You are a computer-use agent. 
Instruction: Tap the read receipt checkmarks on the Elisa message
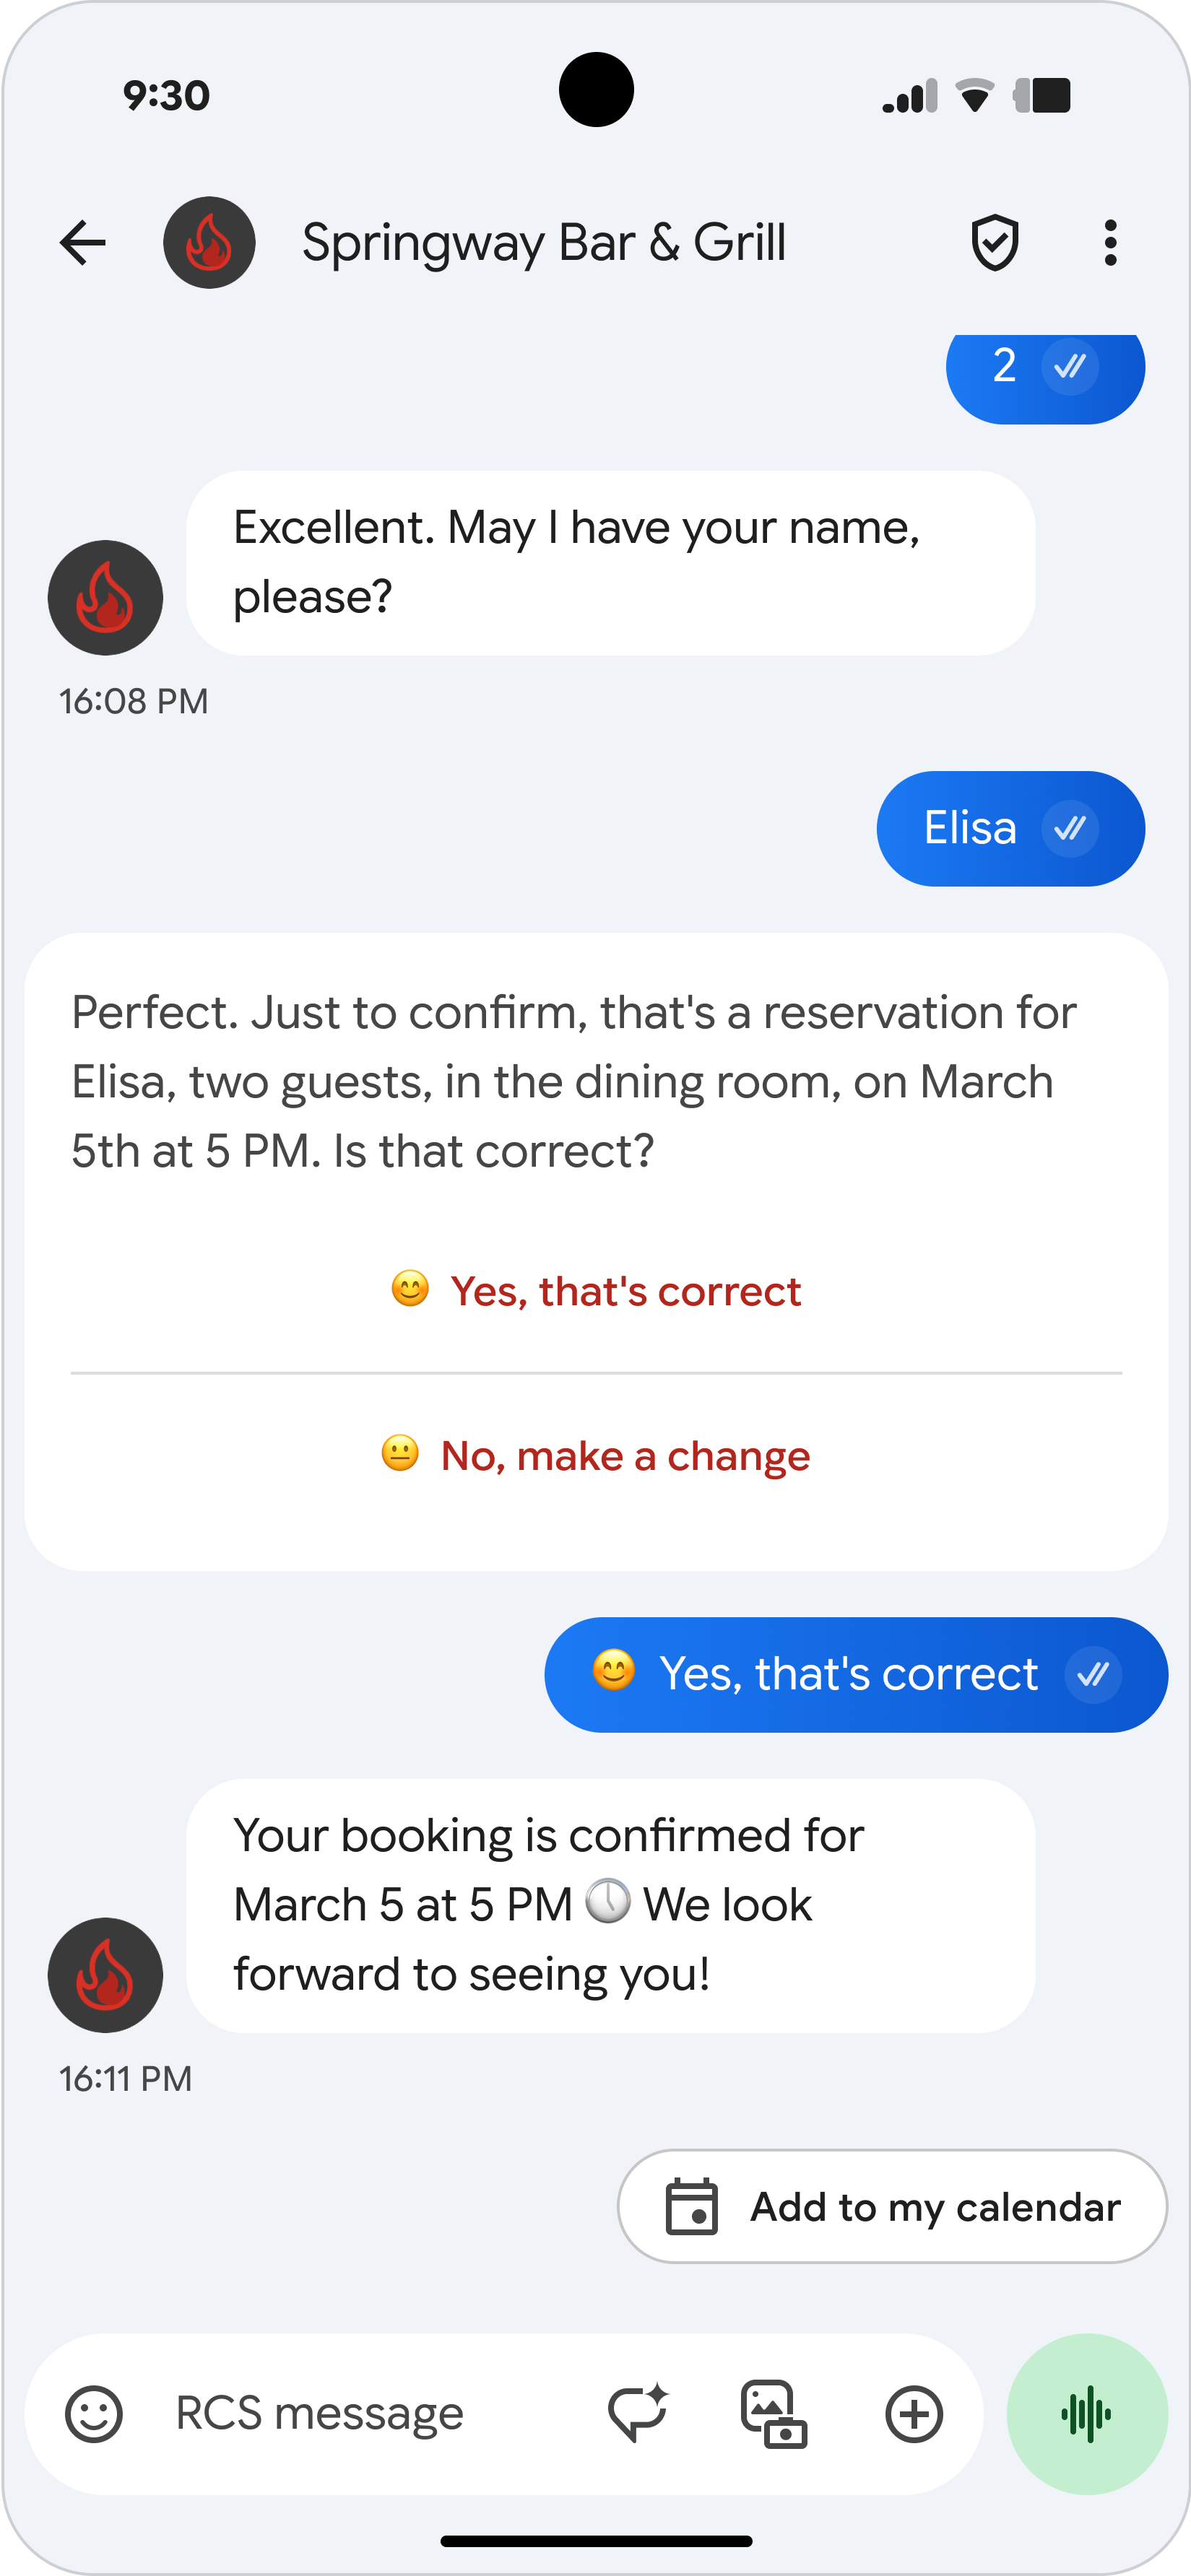[x=1070, y=828]
